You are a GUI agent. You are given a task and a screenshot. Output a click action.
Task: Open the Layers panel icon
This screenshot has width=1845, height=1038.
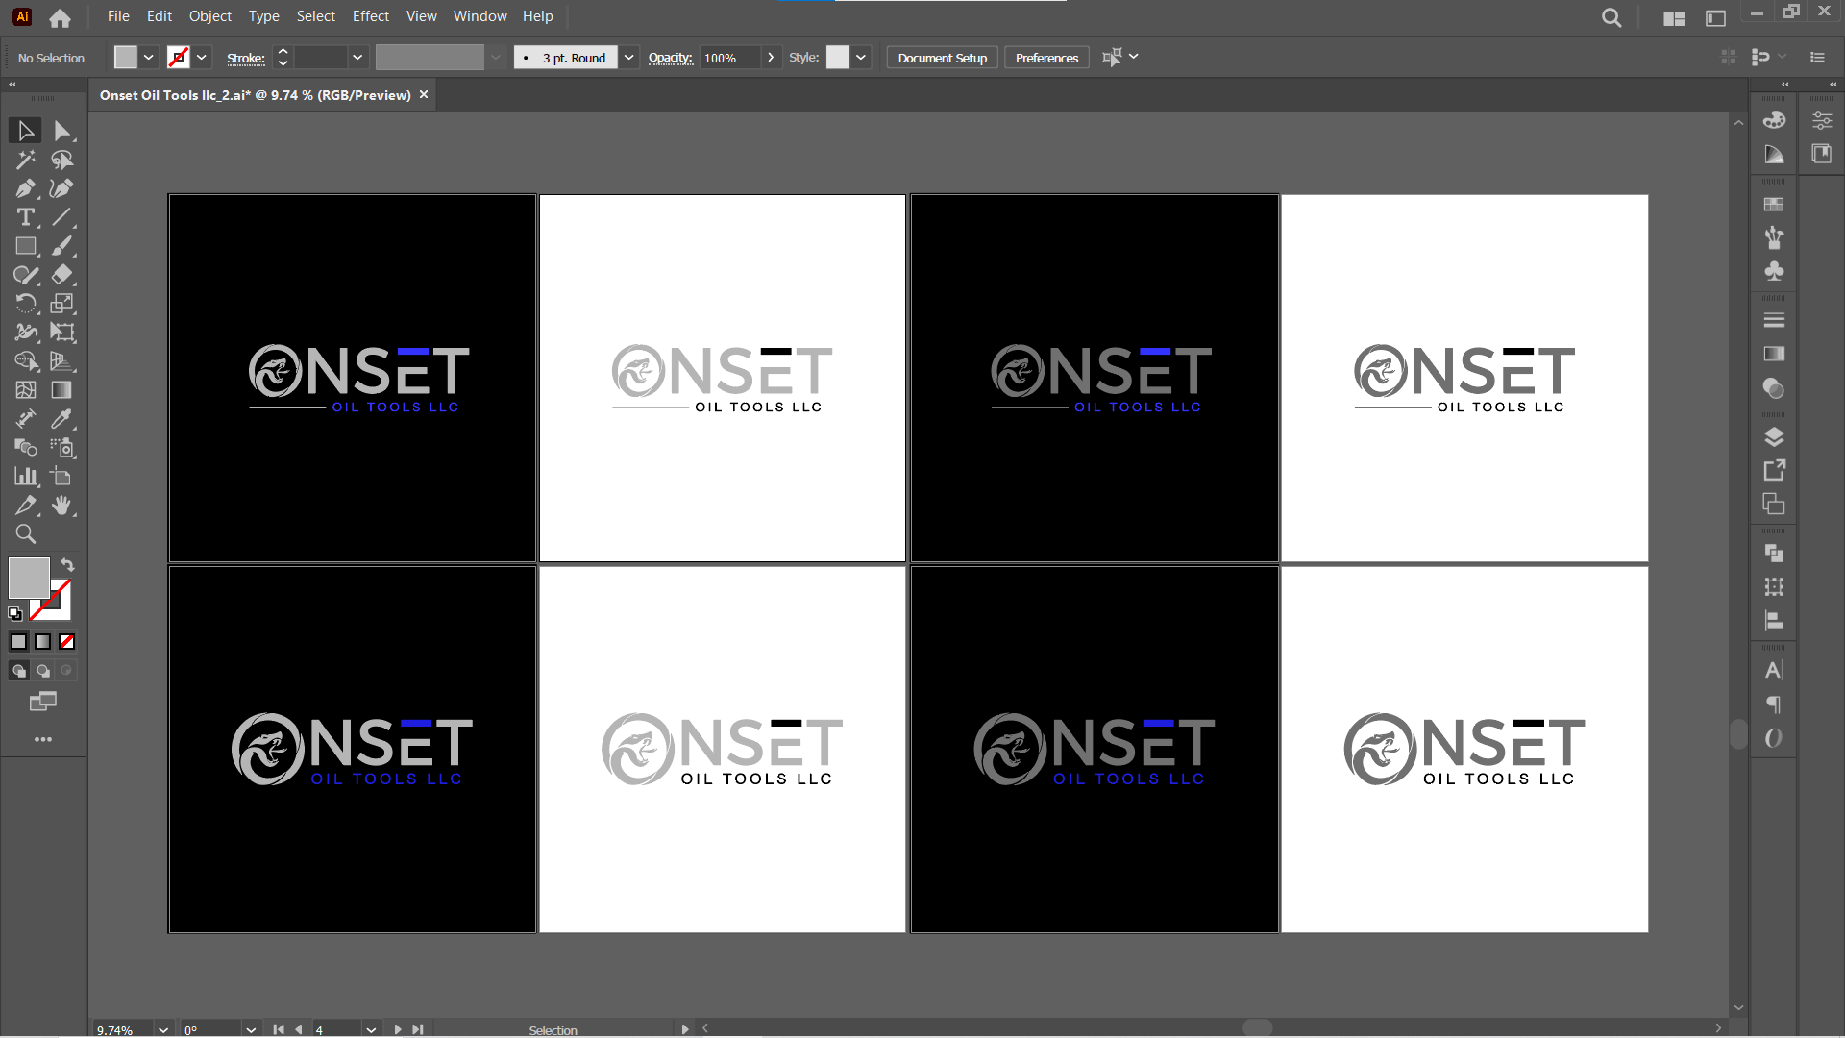(x=1774, y=437)
